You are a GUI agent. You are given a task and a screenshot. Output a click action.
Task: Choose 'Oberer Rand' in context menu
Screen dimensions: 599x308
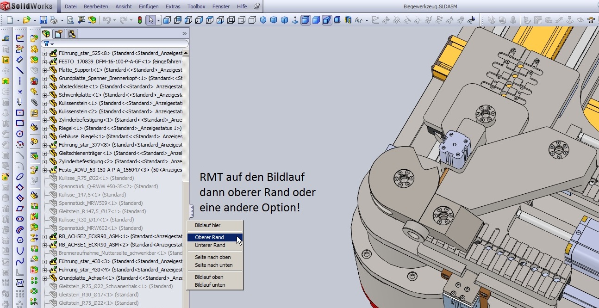point(215,237)
